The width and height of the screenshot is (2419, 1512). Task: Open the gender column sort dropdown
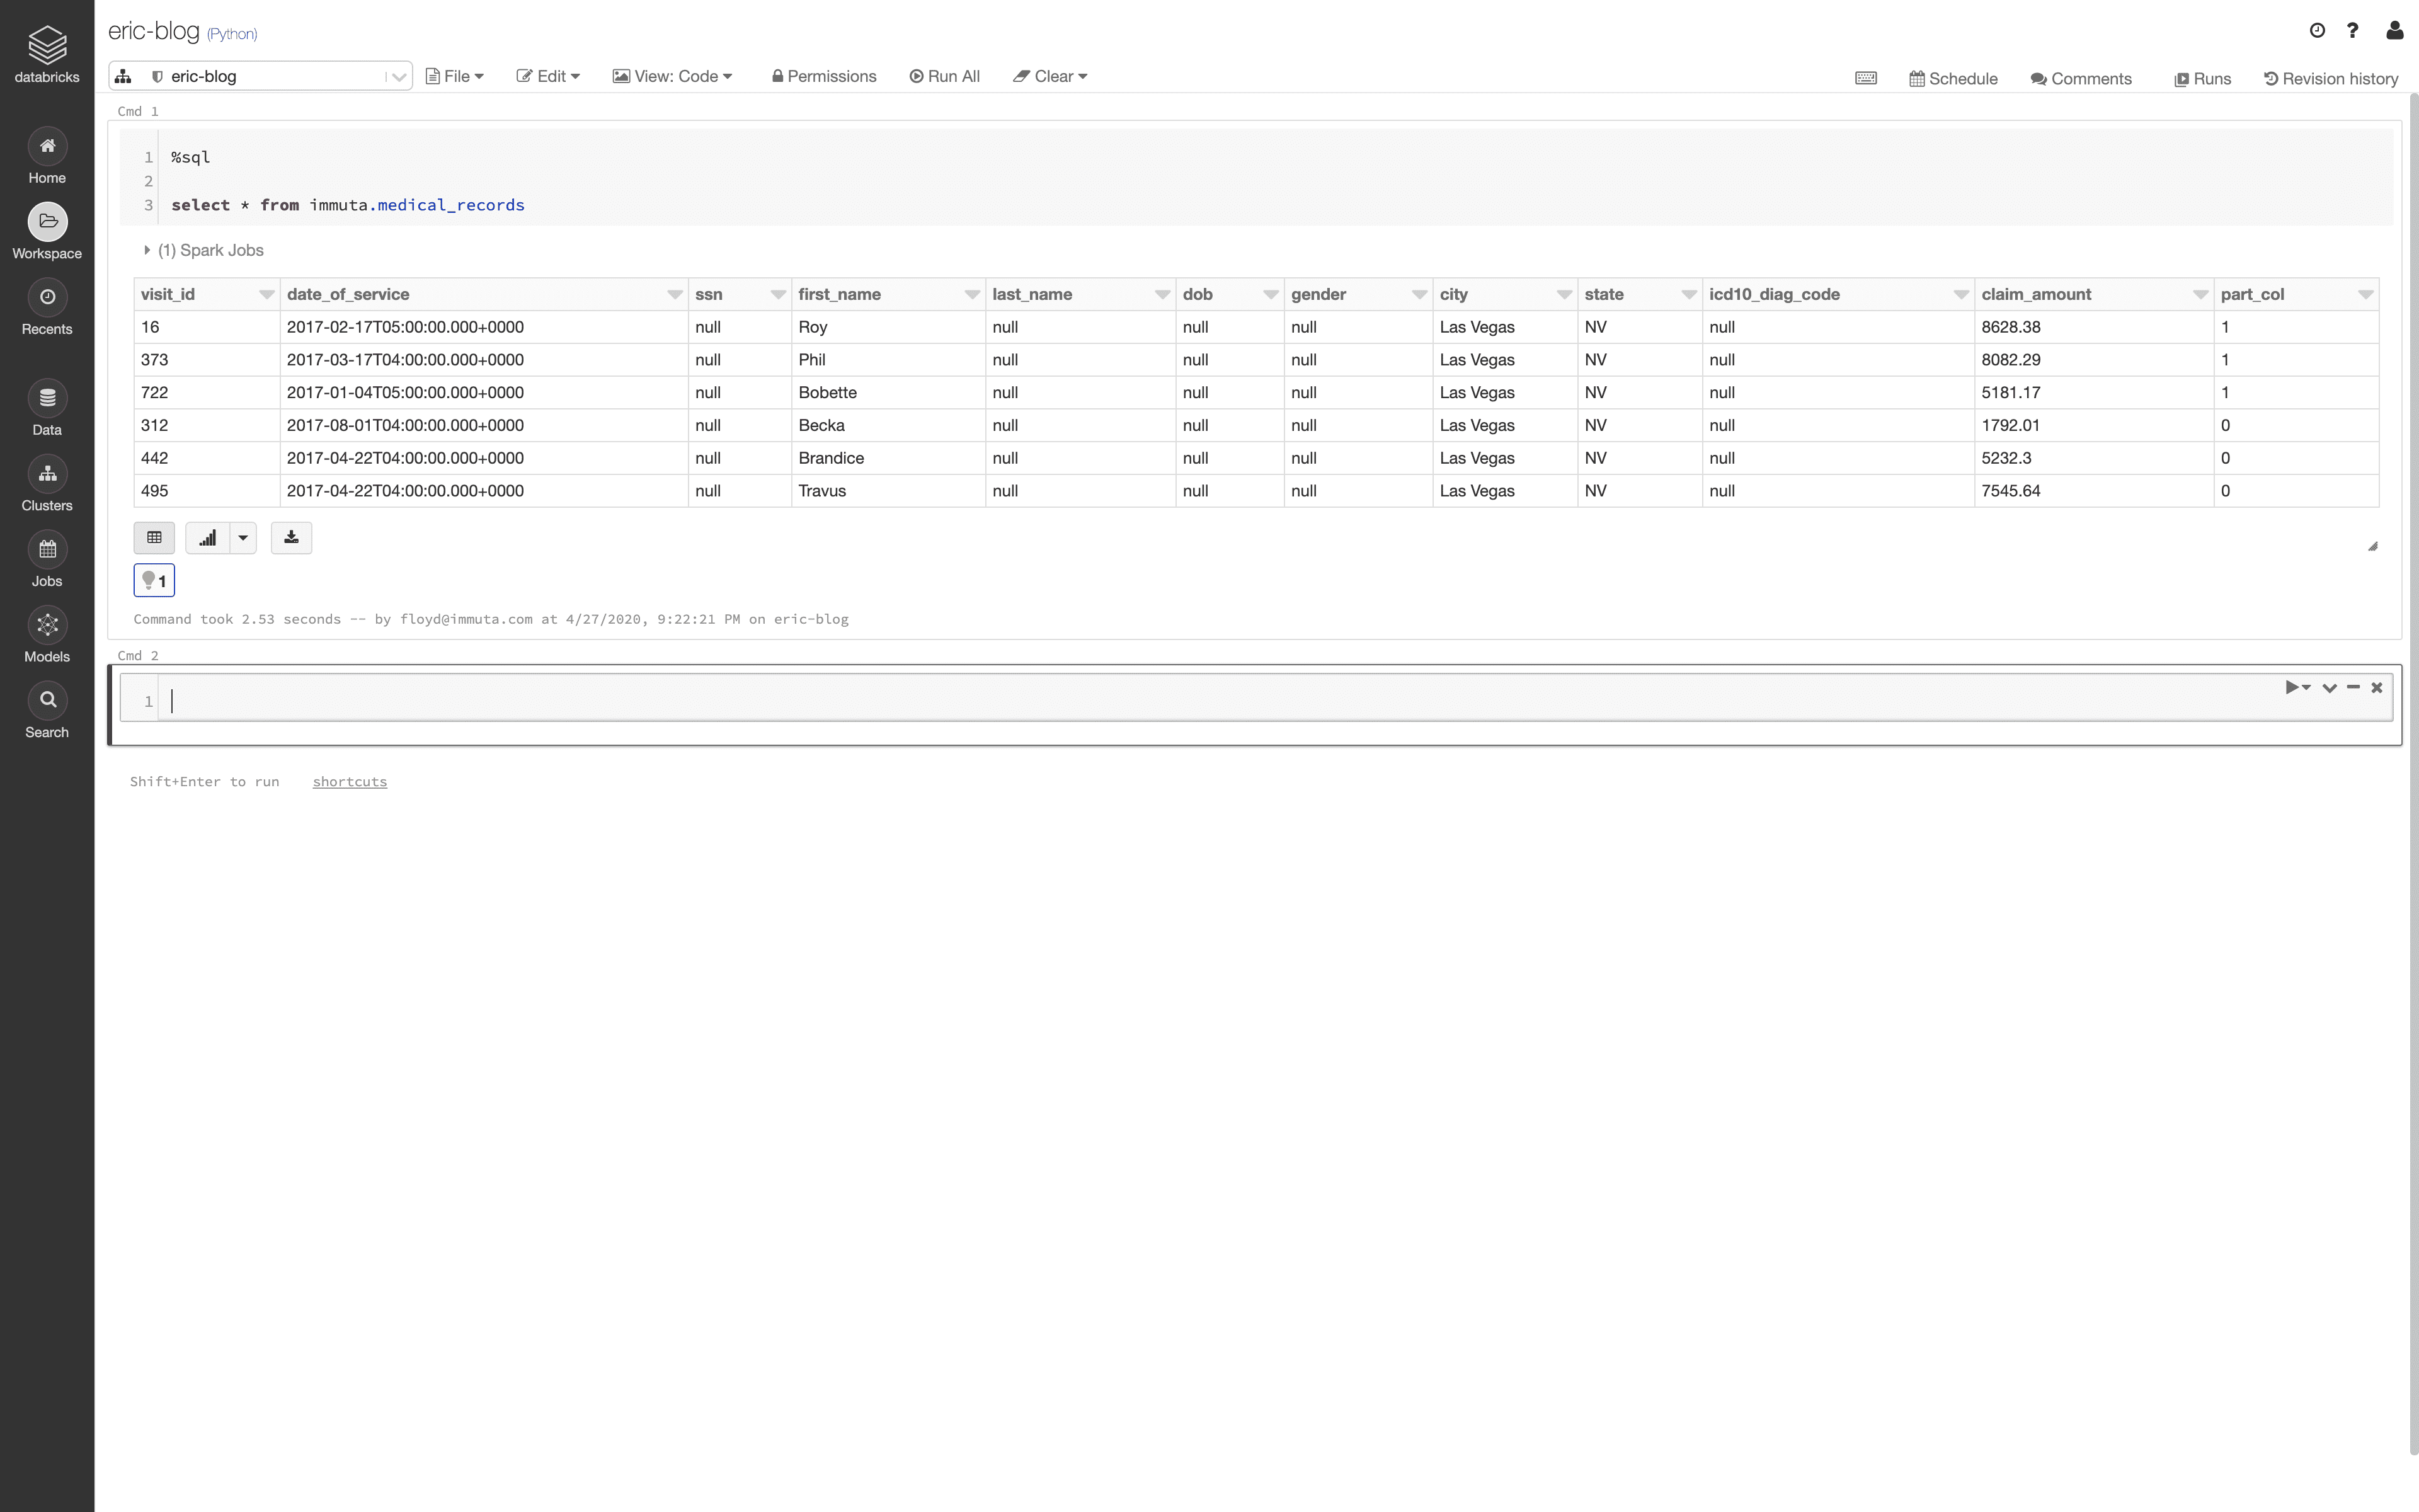coord(1419,294)
